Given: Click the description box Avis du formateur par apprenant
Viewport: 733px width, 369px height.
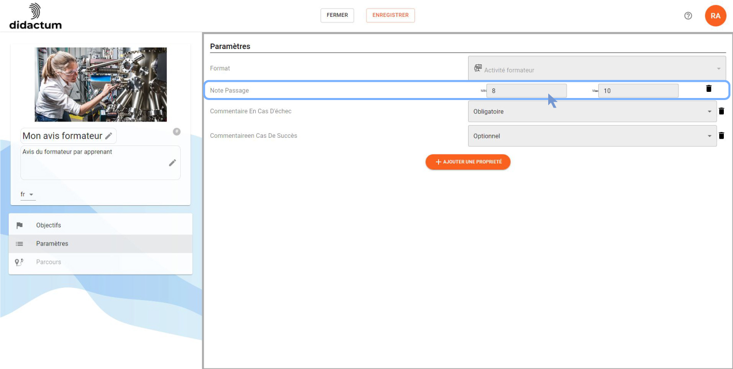Looking at the screenshot, I should 101,163.
